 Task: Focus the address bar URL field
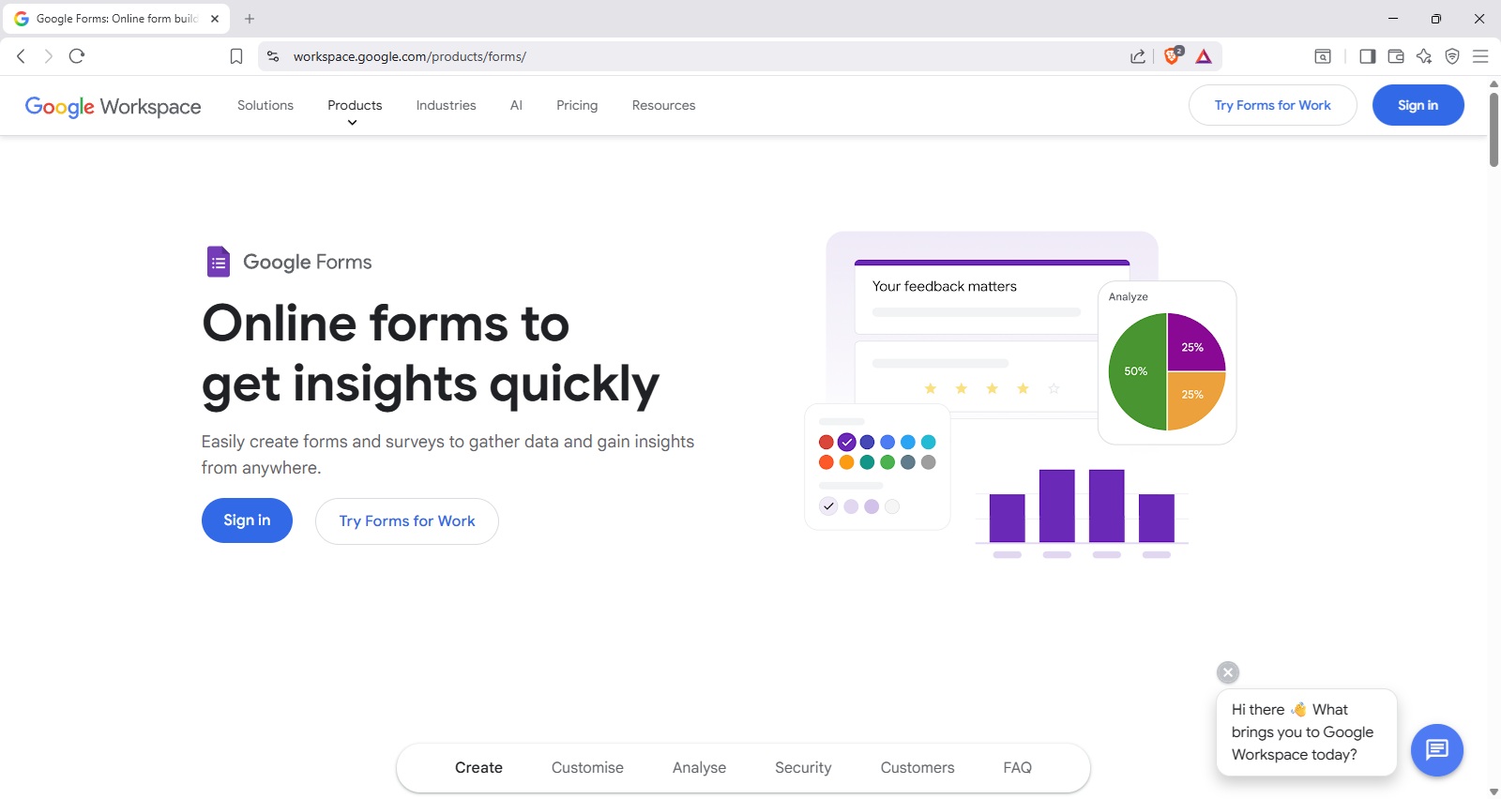pyautogui.click(x=657, y=56)
